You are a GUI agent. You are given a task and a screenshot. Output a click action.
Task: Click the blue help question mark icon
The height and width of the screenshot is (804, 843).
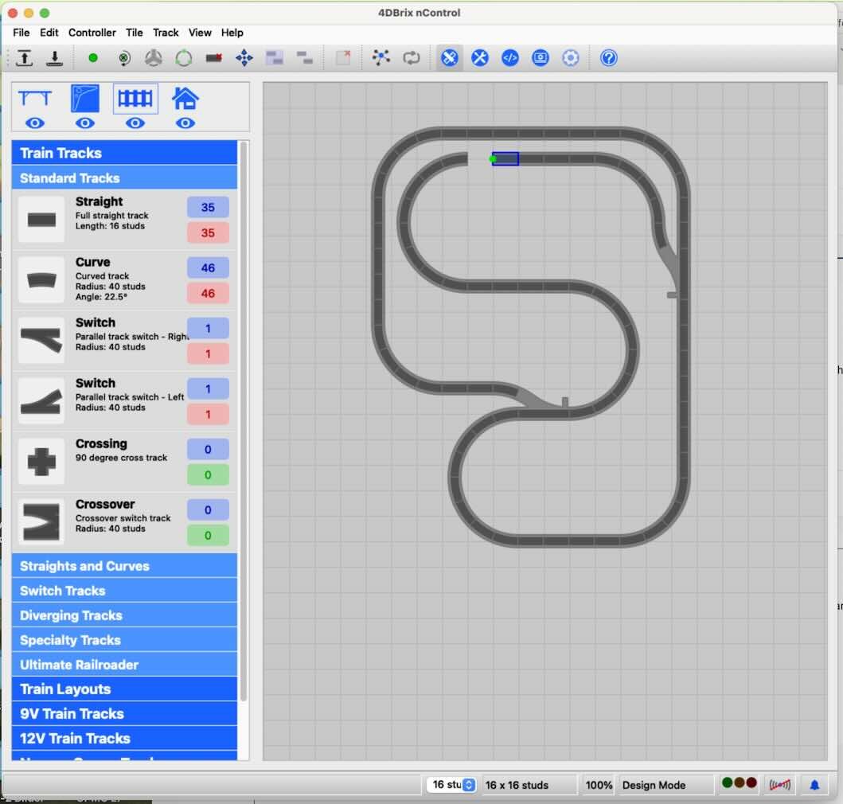pyautogui.click(x=609, y=58)
